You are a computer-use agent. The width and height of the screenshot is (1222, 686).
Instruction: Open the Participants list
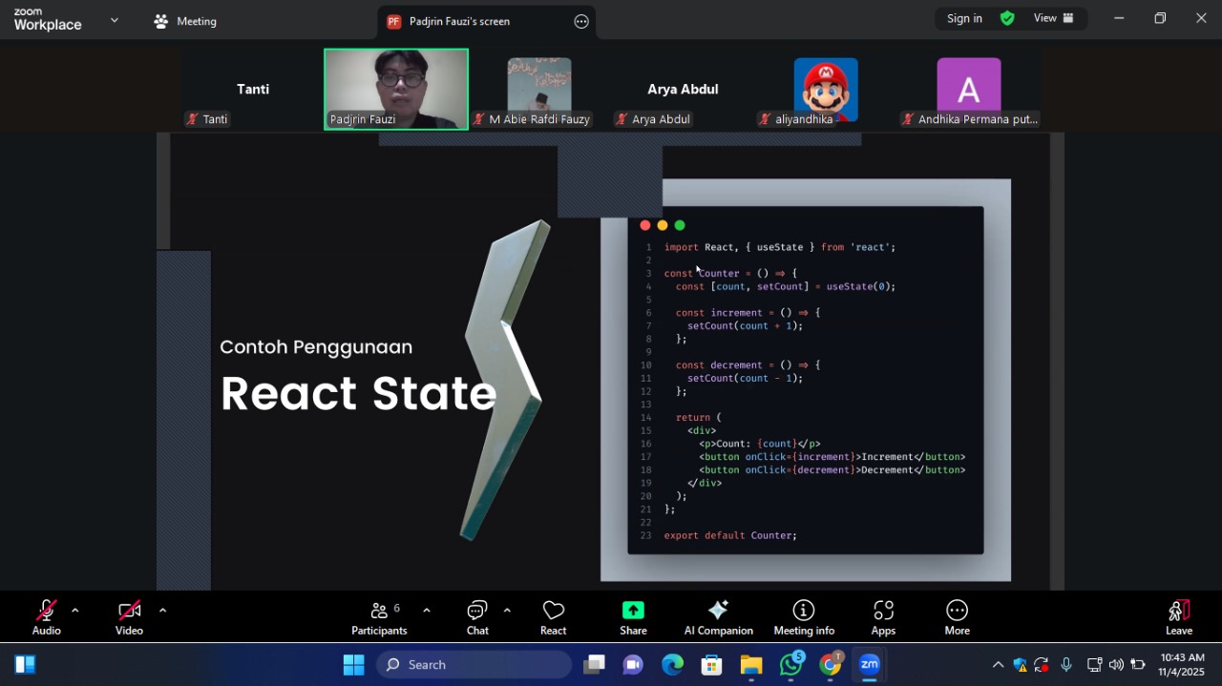(379, 617)
